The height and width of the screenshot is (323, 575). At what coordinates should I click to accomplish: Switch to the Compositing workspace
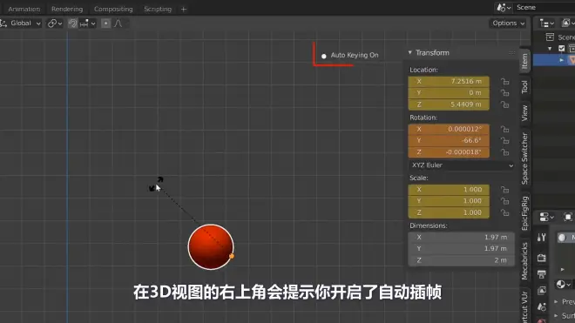click(x=113, y=10)
